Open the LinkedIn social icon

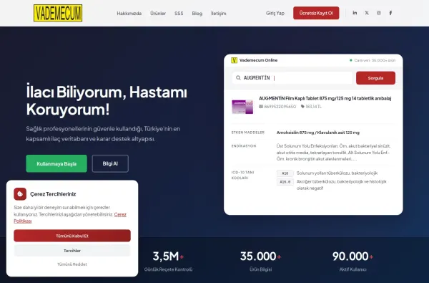point(355,13)
